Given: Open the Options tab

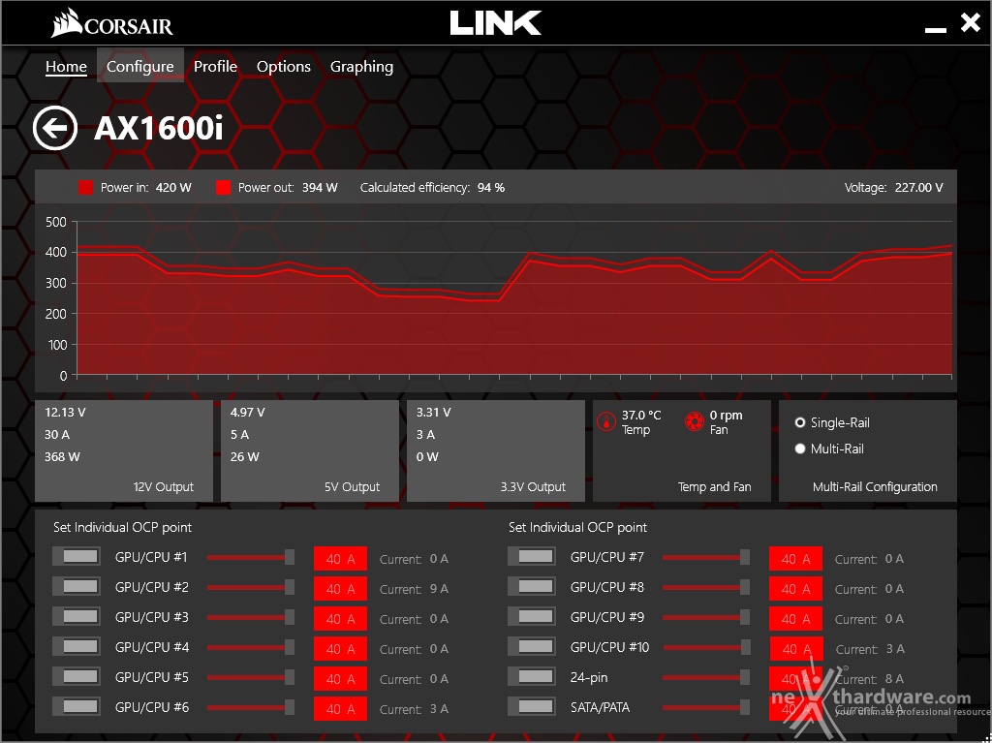Looking at the screenshot, I should pos(284,67).
